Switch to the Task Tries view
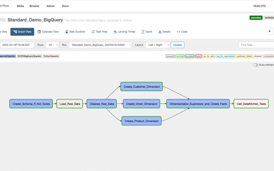This screenshot has height=171, width=274. (99, 32)
